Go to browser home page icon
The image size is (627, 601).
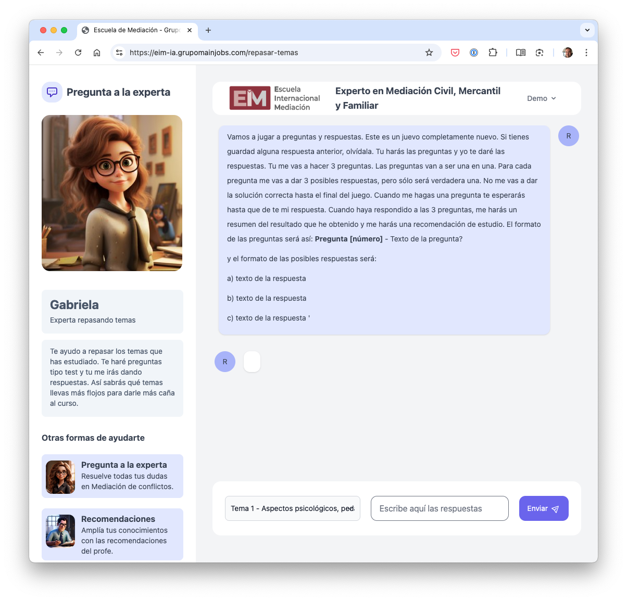pyautogui.click(x=97, y=53)
